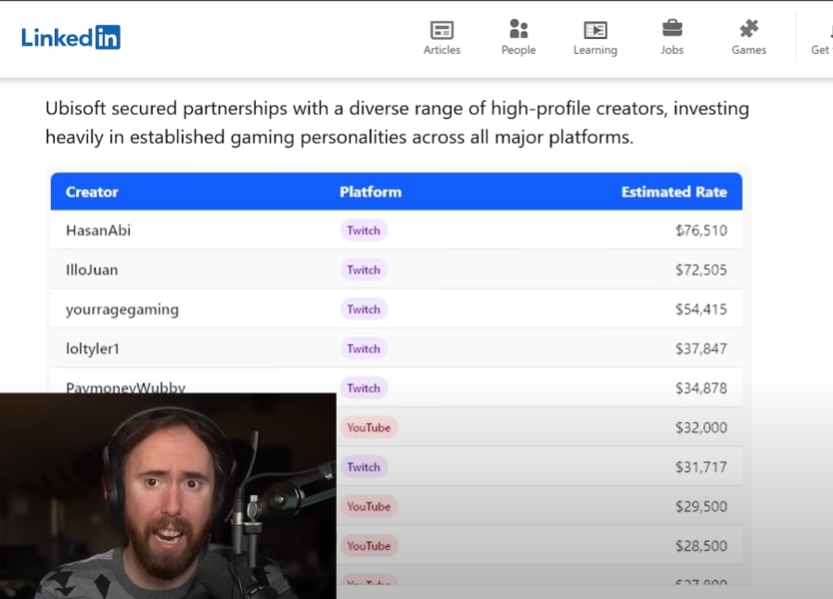Click the Twitch badge in HasanAbi row
Screen dimensions: 833x599
coord(364,231)
